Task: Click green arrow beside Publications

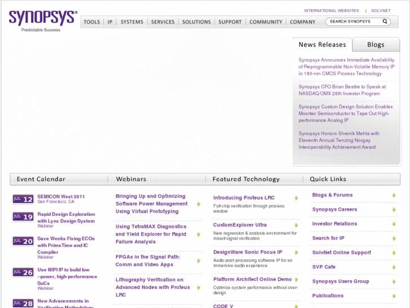Action: point(394,296)
